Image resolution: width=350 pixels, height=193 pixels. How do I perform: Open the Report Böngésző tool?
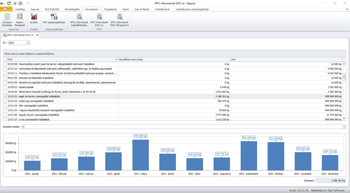click(x=19, y=19)
